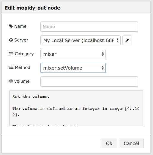Click the Category dropdown arrows
This screenshot has height=155, width=153.
102,54
